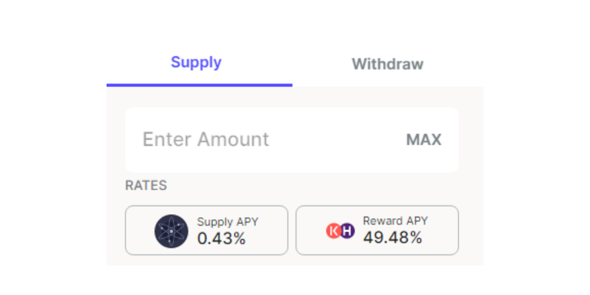Click the dark circular atom logo
Viewport: 590px width, 295px height.
pos(171,231)
